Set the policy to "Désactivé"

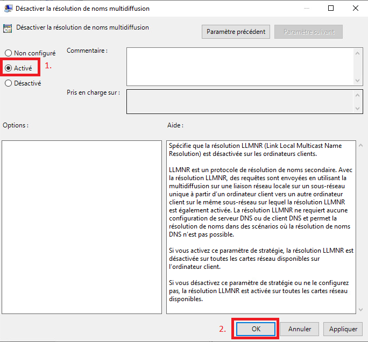tap(9, 83)
